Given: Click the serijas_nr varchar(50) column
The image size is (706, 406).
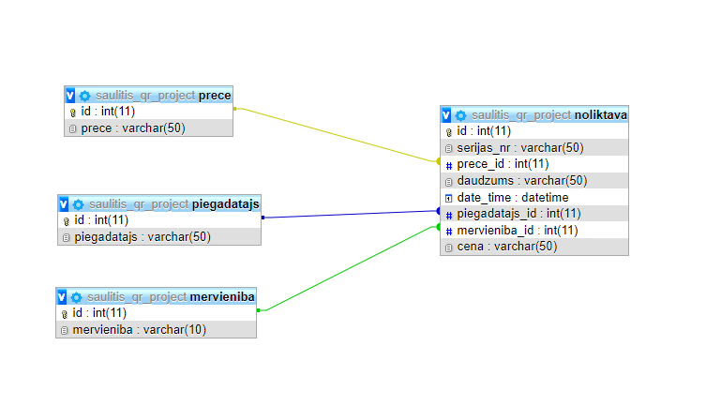Looking at the screenshot, I should click(520, 148).
